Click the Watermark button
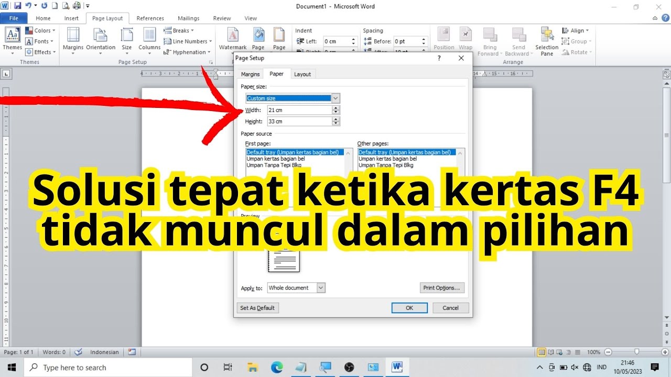The image size is (671, 377). [x=233, y=39]
